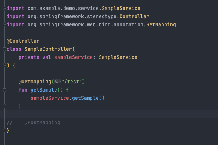Click the commented @PostMapping line
This screenshot has height=145, width=218.
[33, 122]
